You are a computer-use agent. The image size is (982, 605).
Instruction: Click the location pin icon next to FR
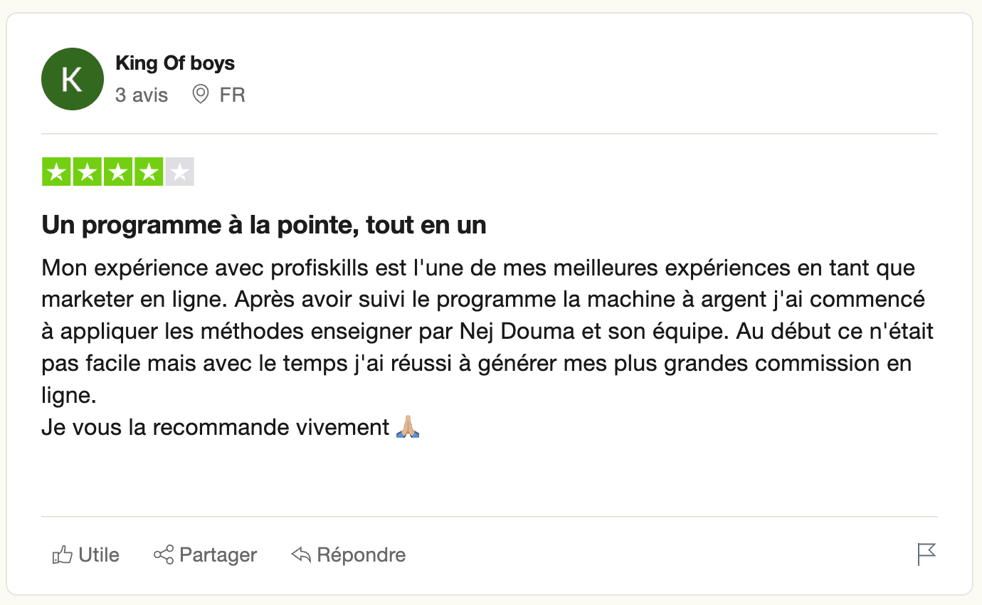tap(201, 94)
